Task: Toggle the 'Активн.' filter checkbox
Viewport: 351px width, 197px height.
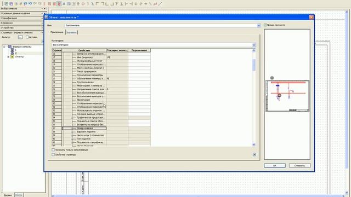Action: [27, 37]
